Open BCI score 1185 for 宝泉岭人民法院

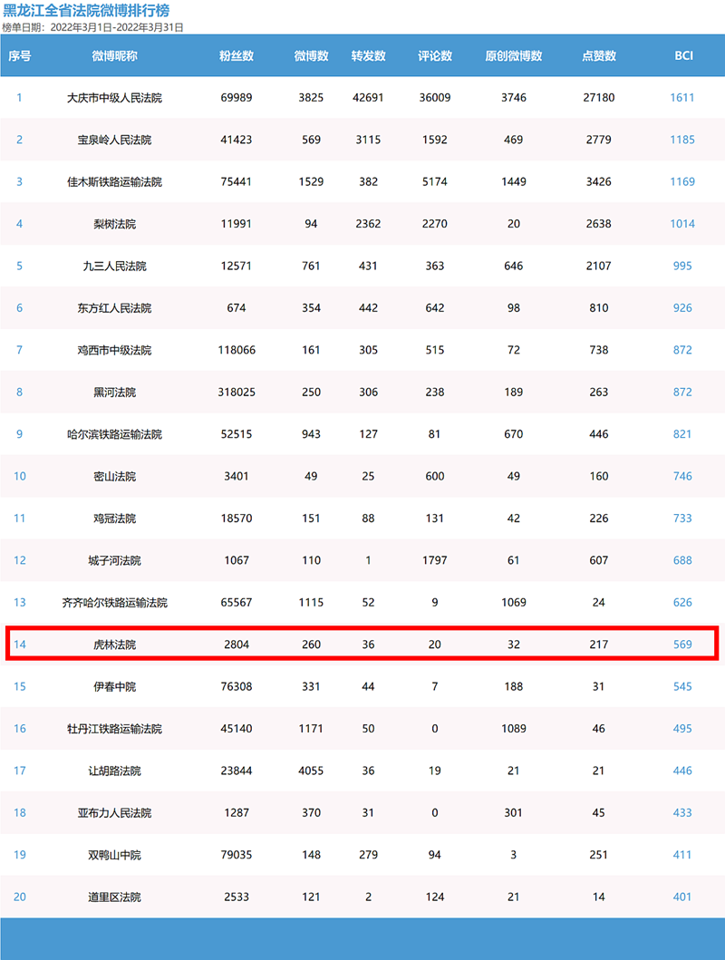tap(682, 140)
